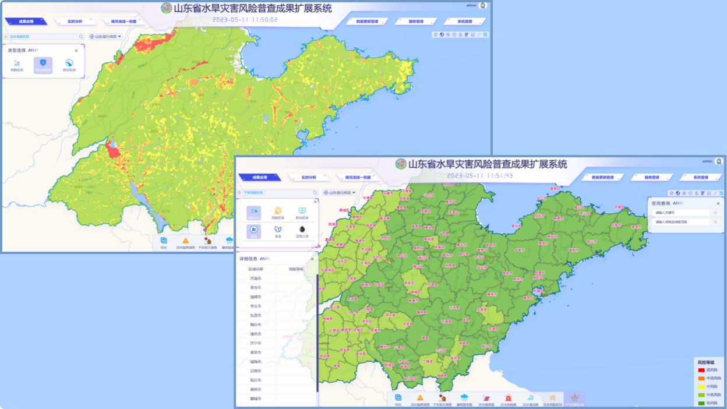Screen dimensions: 727x409
Task: Close the 类型选择 panel
Action: coord(76,51)
